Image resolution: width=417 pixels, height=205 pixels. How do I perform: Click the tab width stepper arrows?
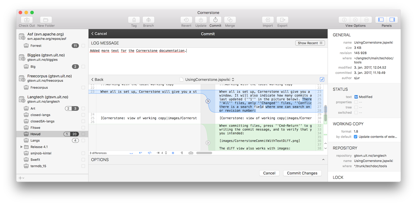click(166, 153)
